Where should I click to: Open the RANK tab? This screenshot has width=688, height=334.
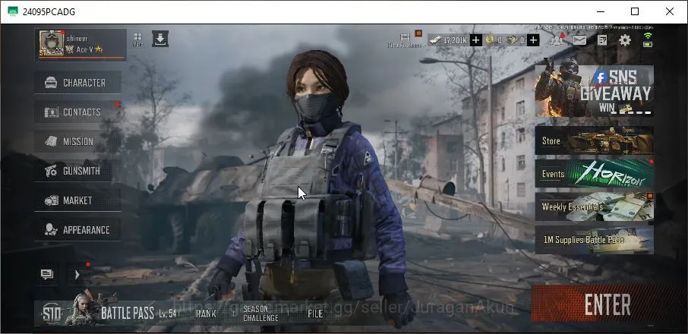[x=206, y=314]
